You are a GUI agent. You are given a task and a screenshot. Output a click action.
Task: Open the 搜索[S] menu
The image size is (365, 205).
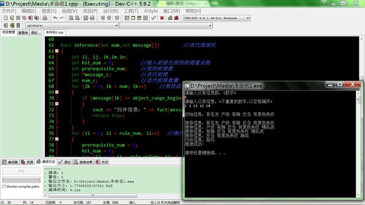click(x=49, y=11)
